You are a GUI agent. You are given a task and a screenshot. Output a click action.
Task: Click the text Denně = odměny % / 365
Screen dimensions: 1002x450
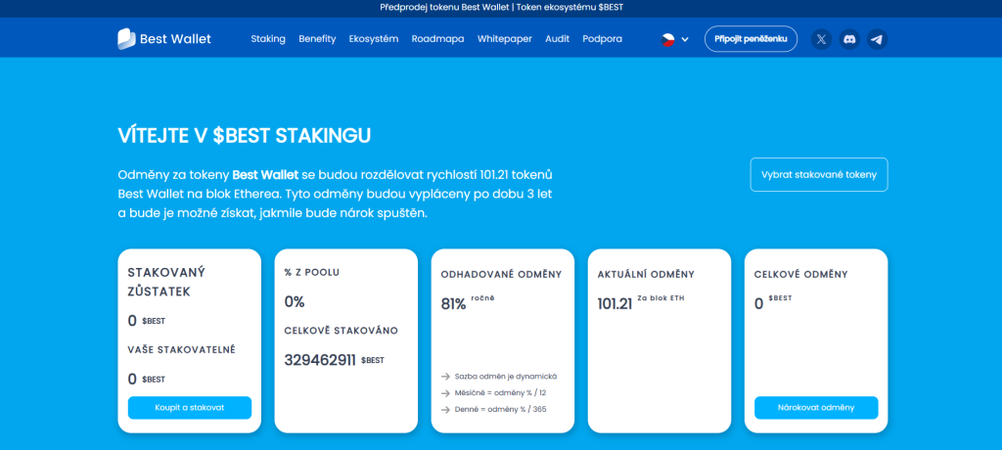point(500,410)
